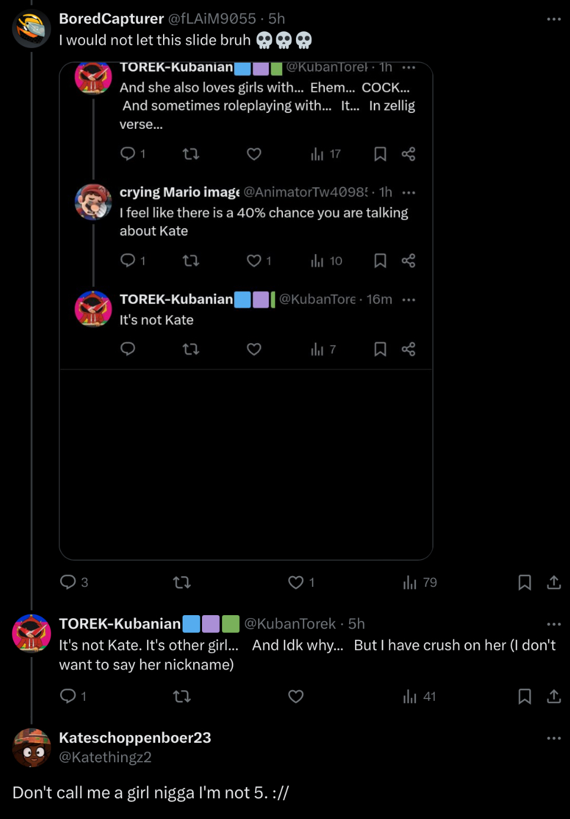Like BoredCapturer's tweet with 1 like
Screen dimensions: 570x819
pyautogui.click(x=296, y=583)
